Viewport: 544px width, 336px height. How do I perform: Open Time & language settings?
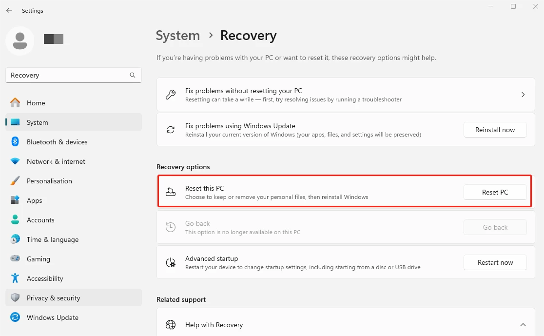(x=74, y=239)
